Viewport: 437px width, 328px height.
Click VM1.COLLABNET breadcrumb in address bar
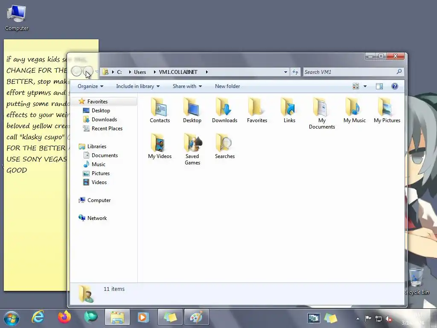pos(178,72)
